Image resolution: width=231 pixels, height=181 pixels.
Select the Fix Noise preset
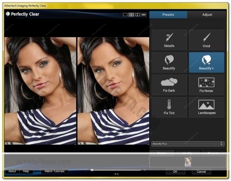tap(207, 85)
